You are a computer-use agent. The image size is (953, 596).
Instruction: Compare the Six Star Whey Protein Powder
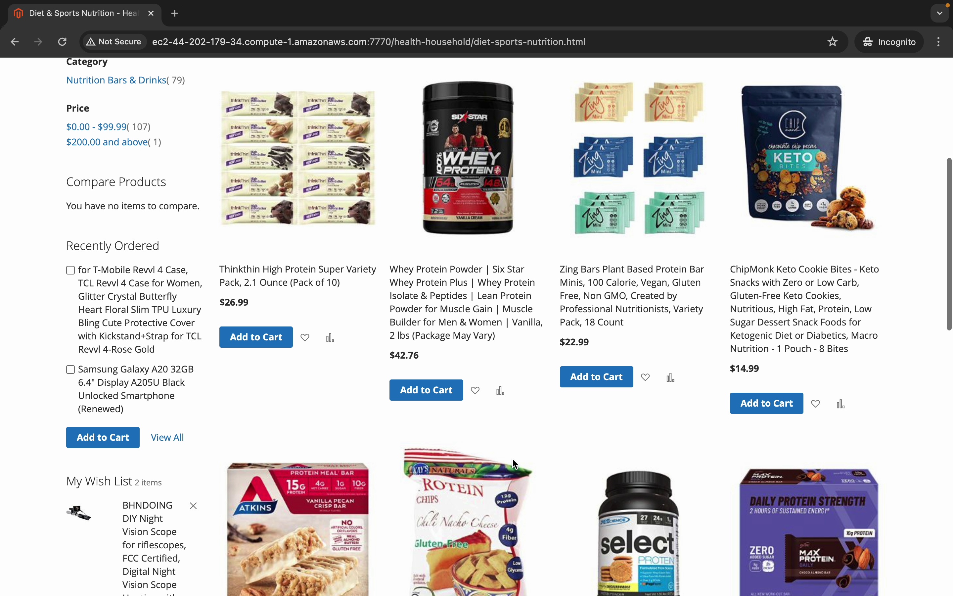tap(500, 390)
